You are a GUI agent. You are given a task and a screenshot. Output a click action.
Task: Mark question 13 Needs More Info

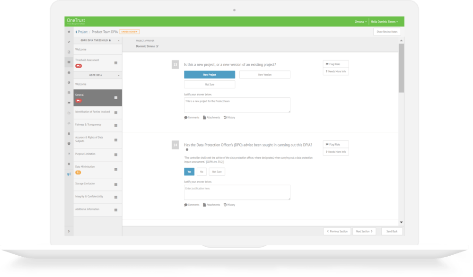[336, 72]
